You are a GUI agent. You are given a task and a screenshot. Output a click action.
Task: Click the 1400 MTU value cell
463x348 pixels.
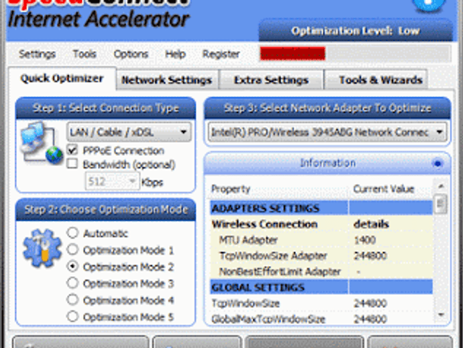point(391,240)
